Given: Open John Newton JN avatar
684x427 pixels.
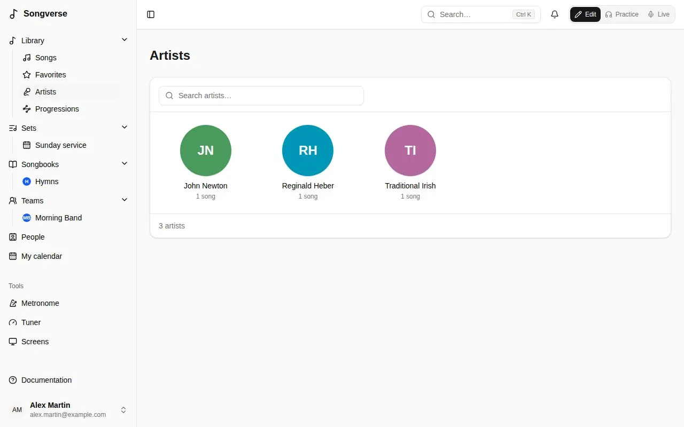Looking at the screenshot, I should [x=206, y=151].
